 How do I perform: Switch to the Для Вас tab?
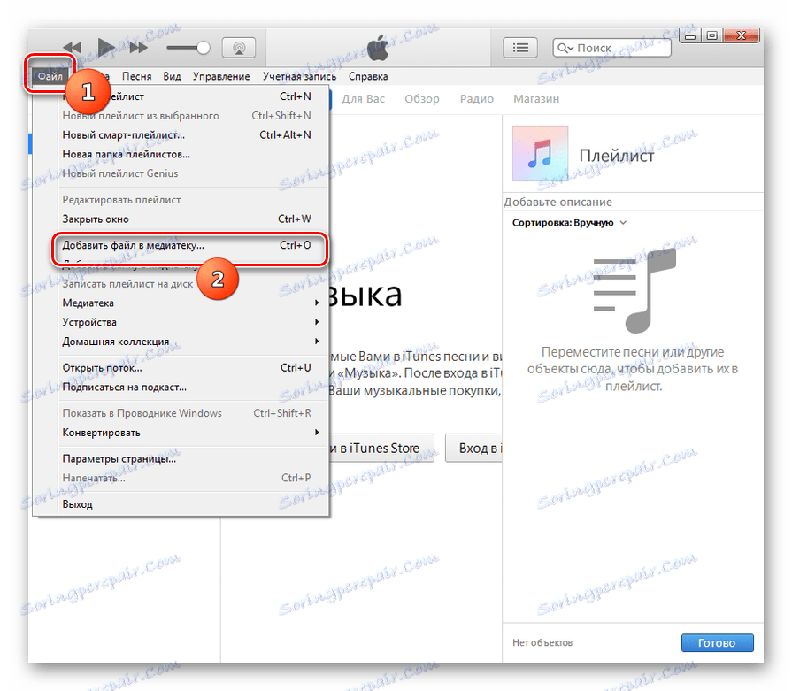coord(363,99)
